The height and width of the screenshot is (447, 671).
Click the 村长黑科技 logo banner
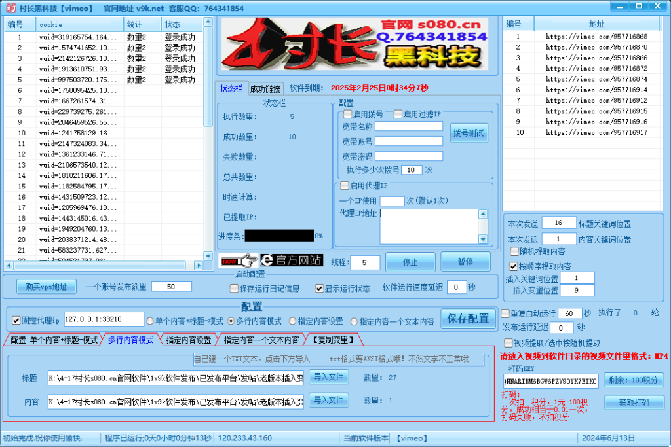pos(355,44)
